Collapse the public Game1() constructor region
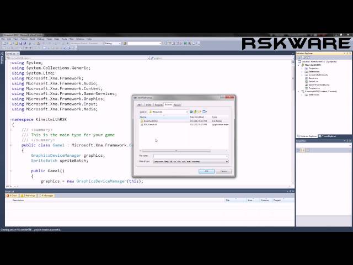Viewport: 353px width, 265px height. pos(10,171)
